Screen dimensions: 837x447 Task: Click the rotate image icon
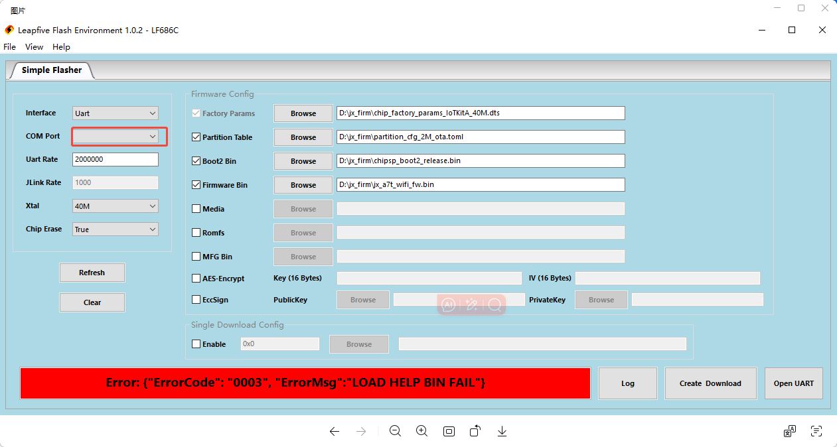pos(475,431)
